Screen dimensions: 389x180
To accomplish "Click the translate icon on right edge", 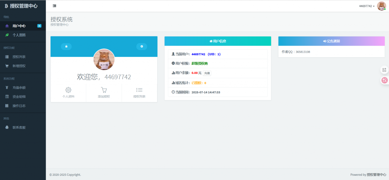I will (x=384, y=80).
